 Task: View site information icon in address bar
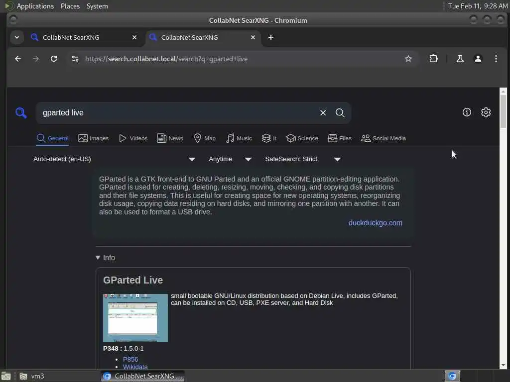[x=75, y=59]
